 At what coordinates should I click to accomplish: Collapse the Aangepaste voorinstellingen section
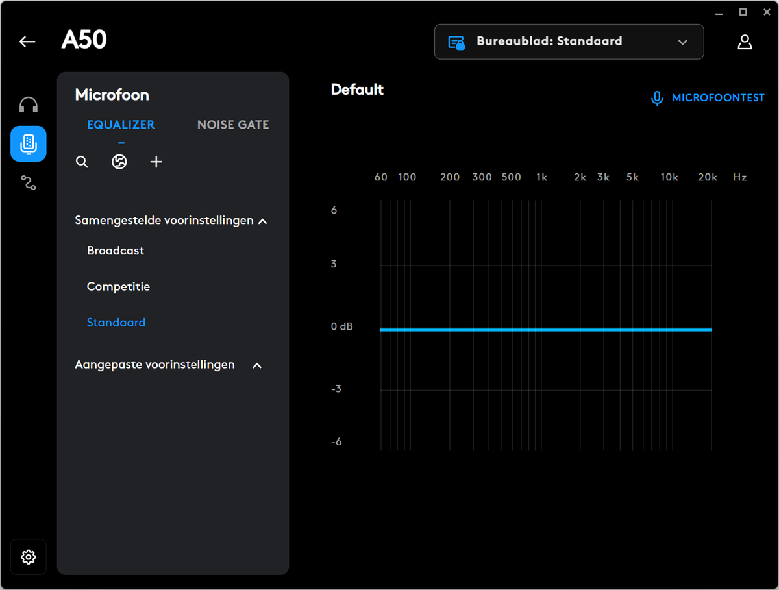pyautogui.click(x=257, y=365)
